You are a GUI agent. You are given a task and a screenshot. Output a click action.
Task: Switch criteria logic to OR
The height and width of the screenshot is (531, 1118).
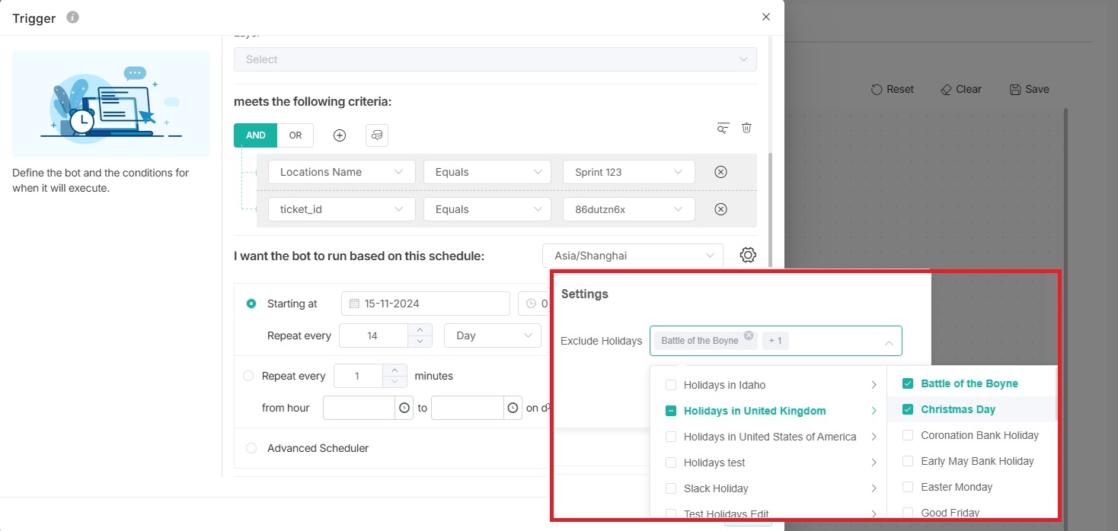295,135
